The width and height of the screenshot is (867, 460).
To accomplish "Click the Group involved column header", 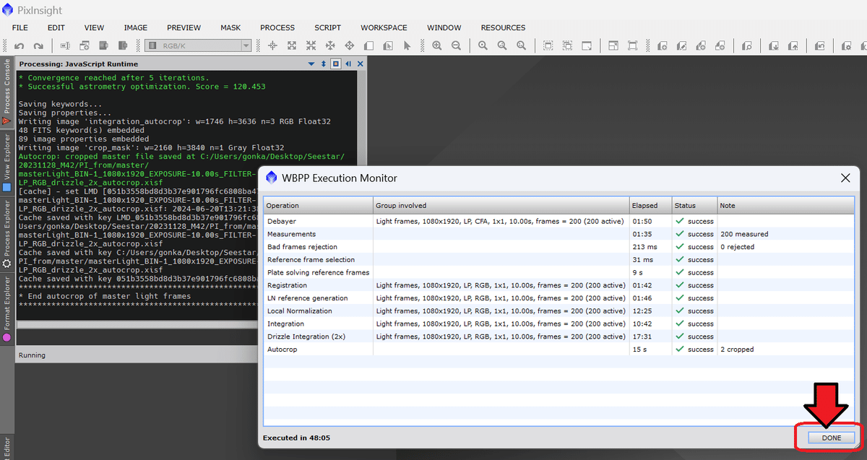I will tap(501, 205).
